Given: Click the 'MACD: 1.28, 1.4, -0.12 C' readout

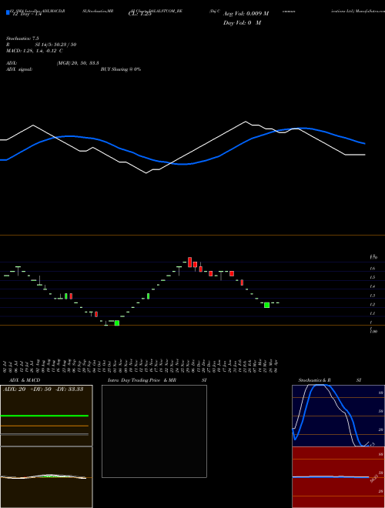Looking at the screenshot, I should pos(35,51).
